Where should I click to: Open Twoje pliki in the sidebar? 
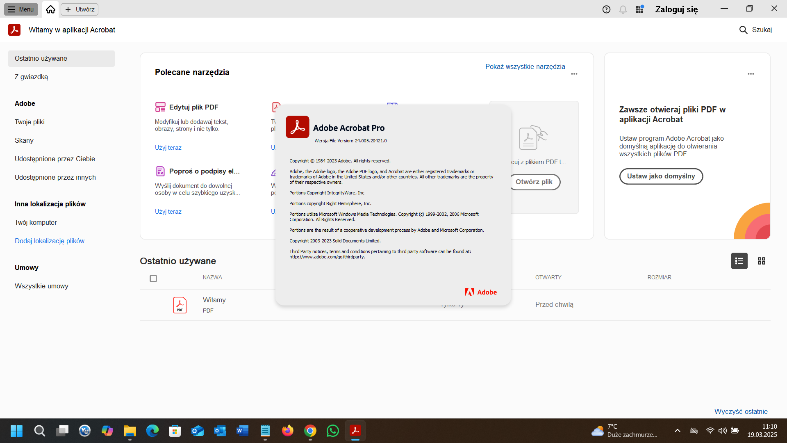pyautogui.click(x=30, y=122)
